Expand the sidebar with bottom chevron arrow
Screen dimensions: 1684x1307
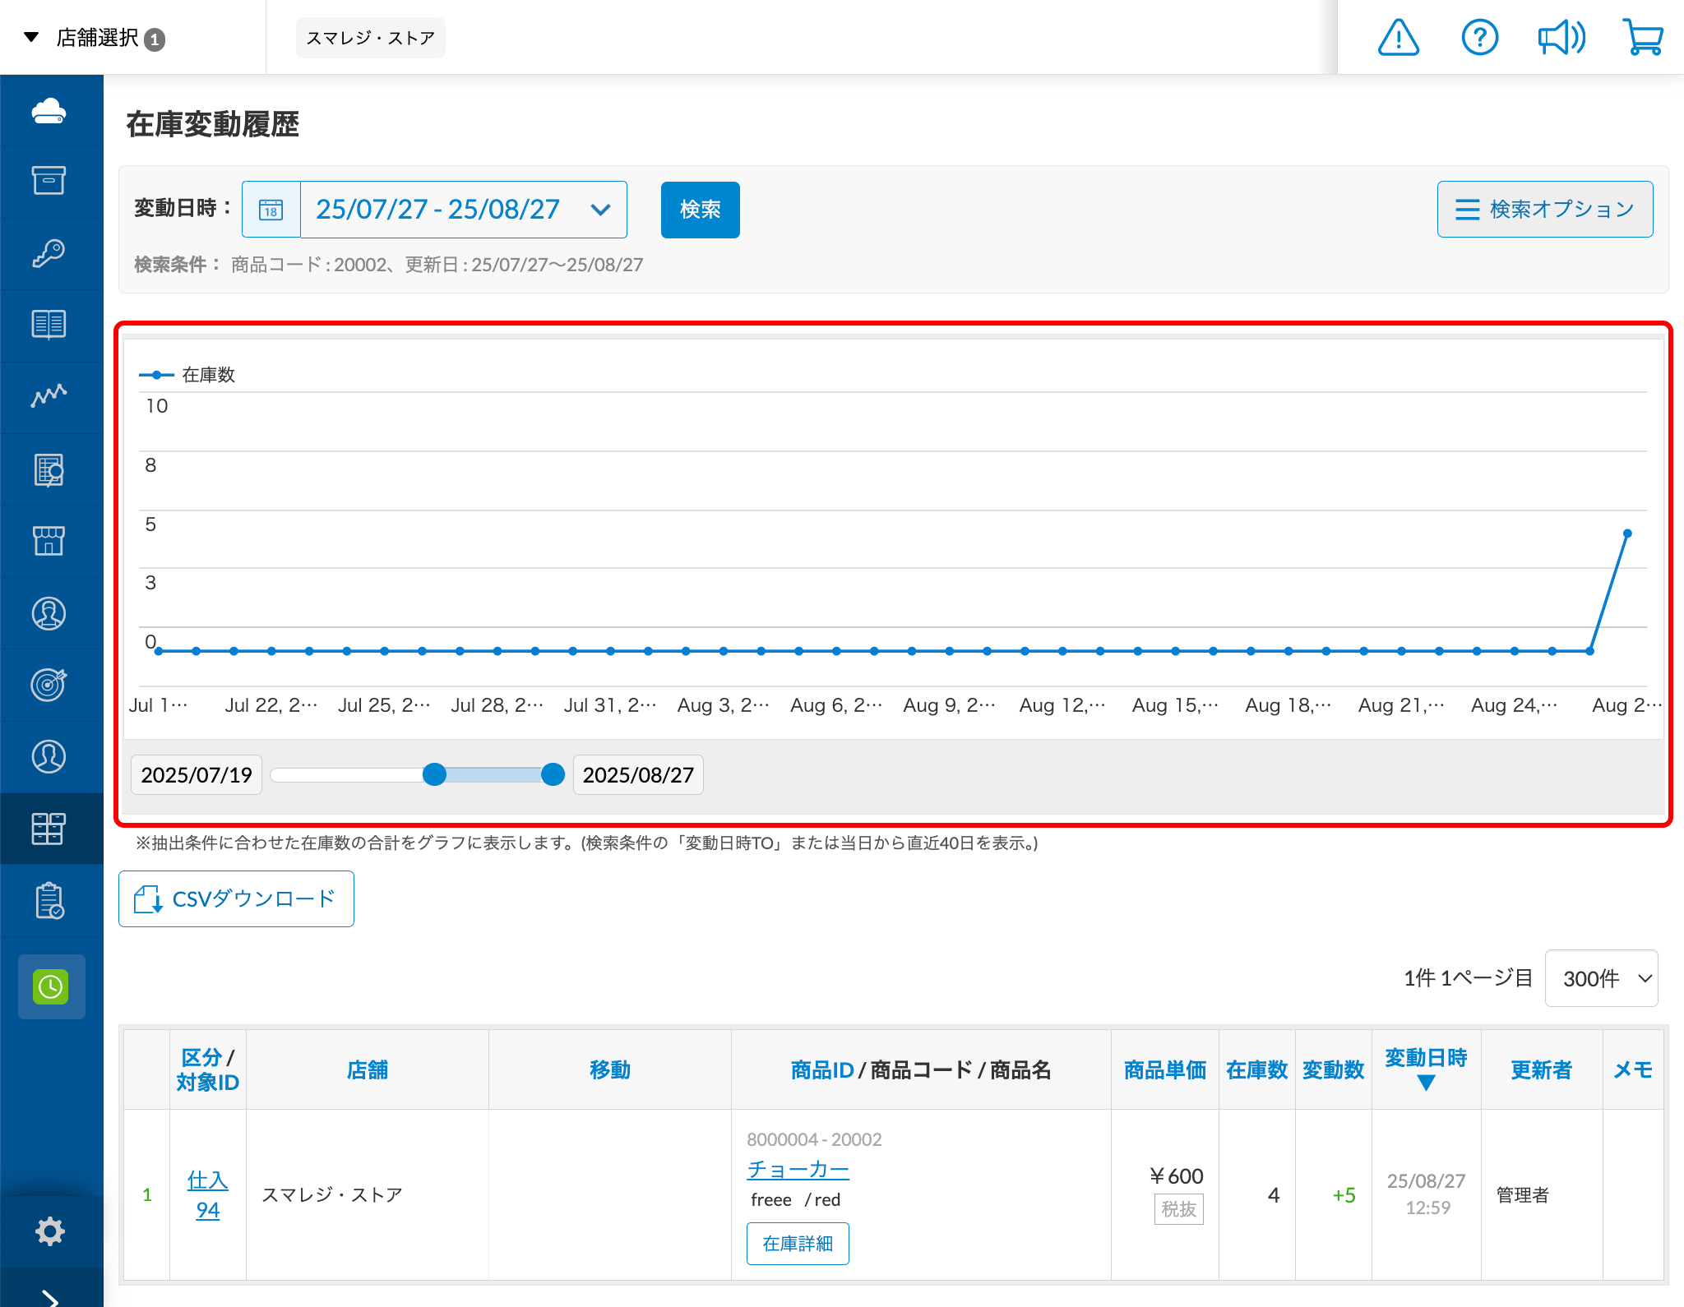click(51, 1296)
